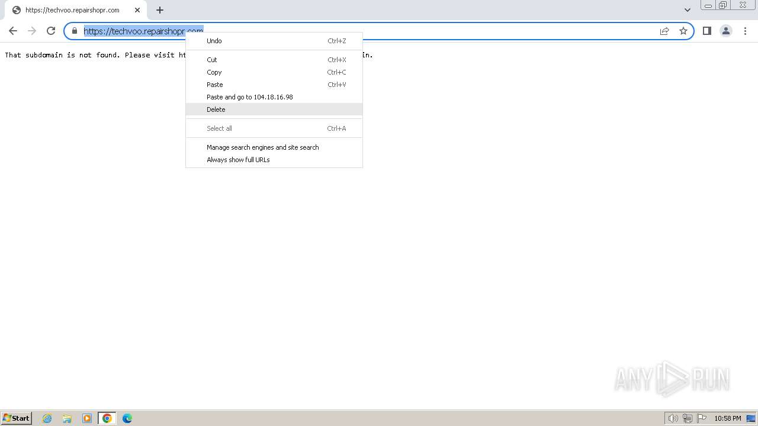
Task: Open a new tab with the plus button
Action: coord(160,10)
